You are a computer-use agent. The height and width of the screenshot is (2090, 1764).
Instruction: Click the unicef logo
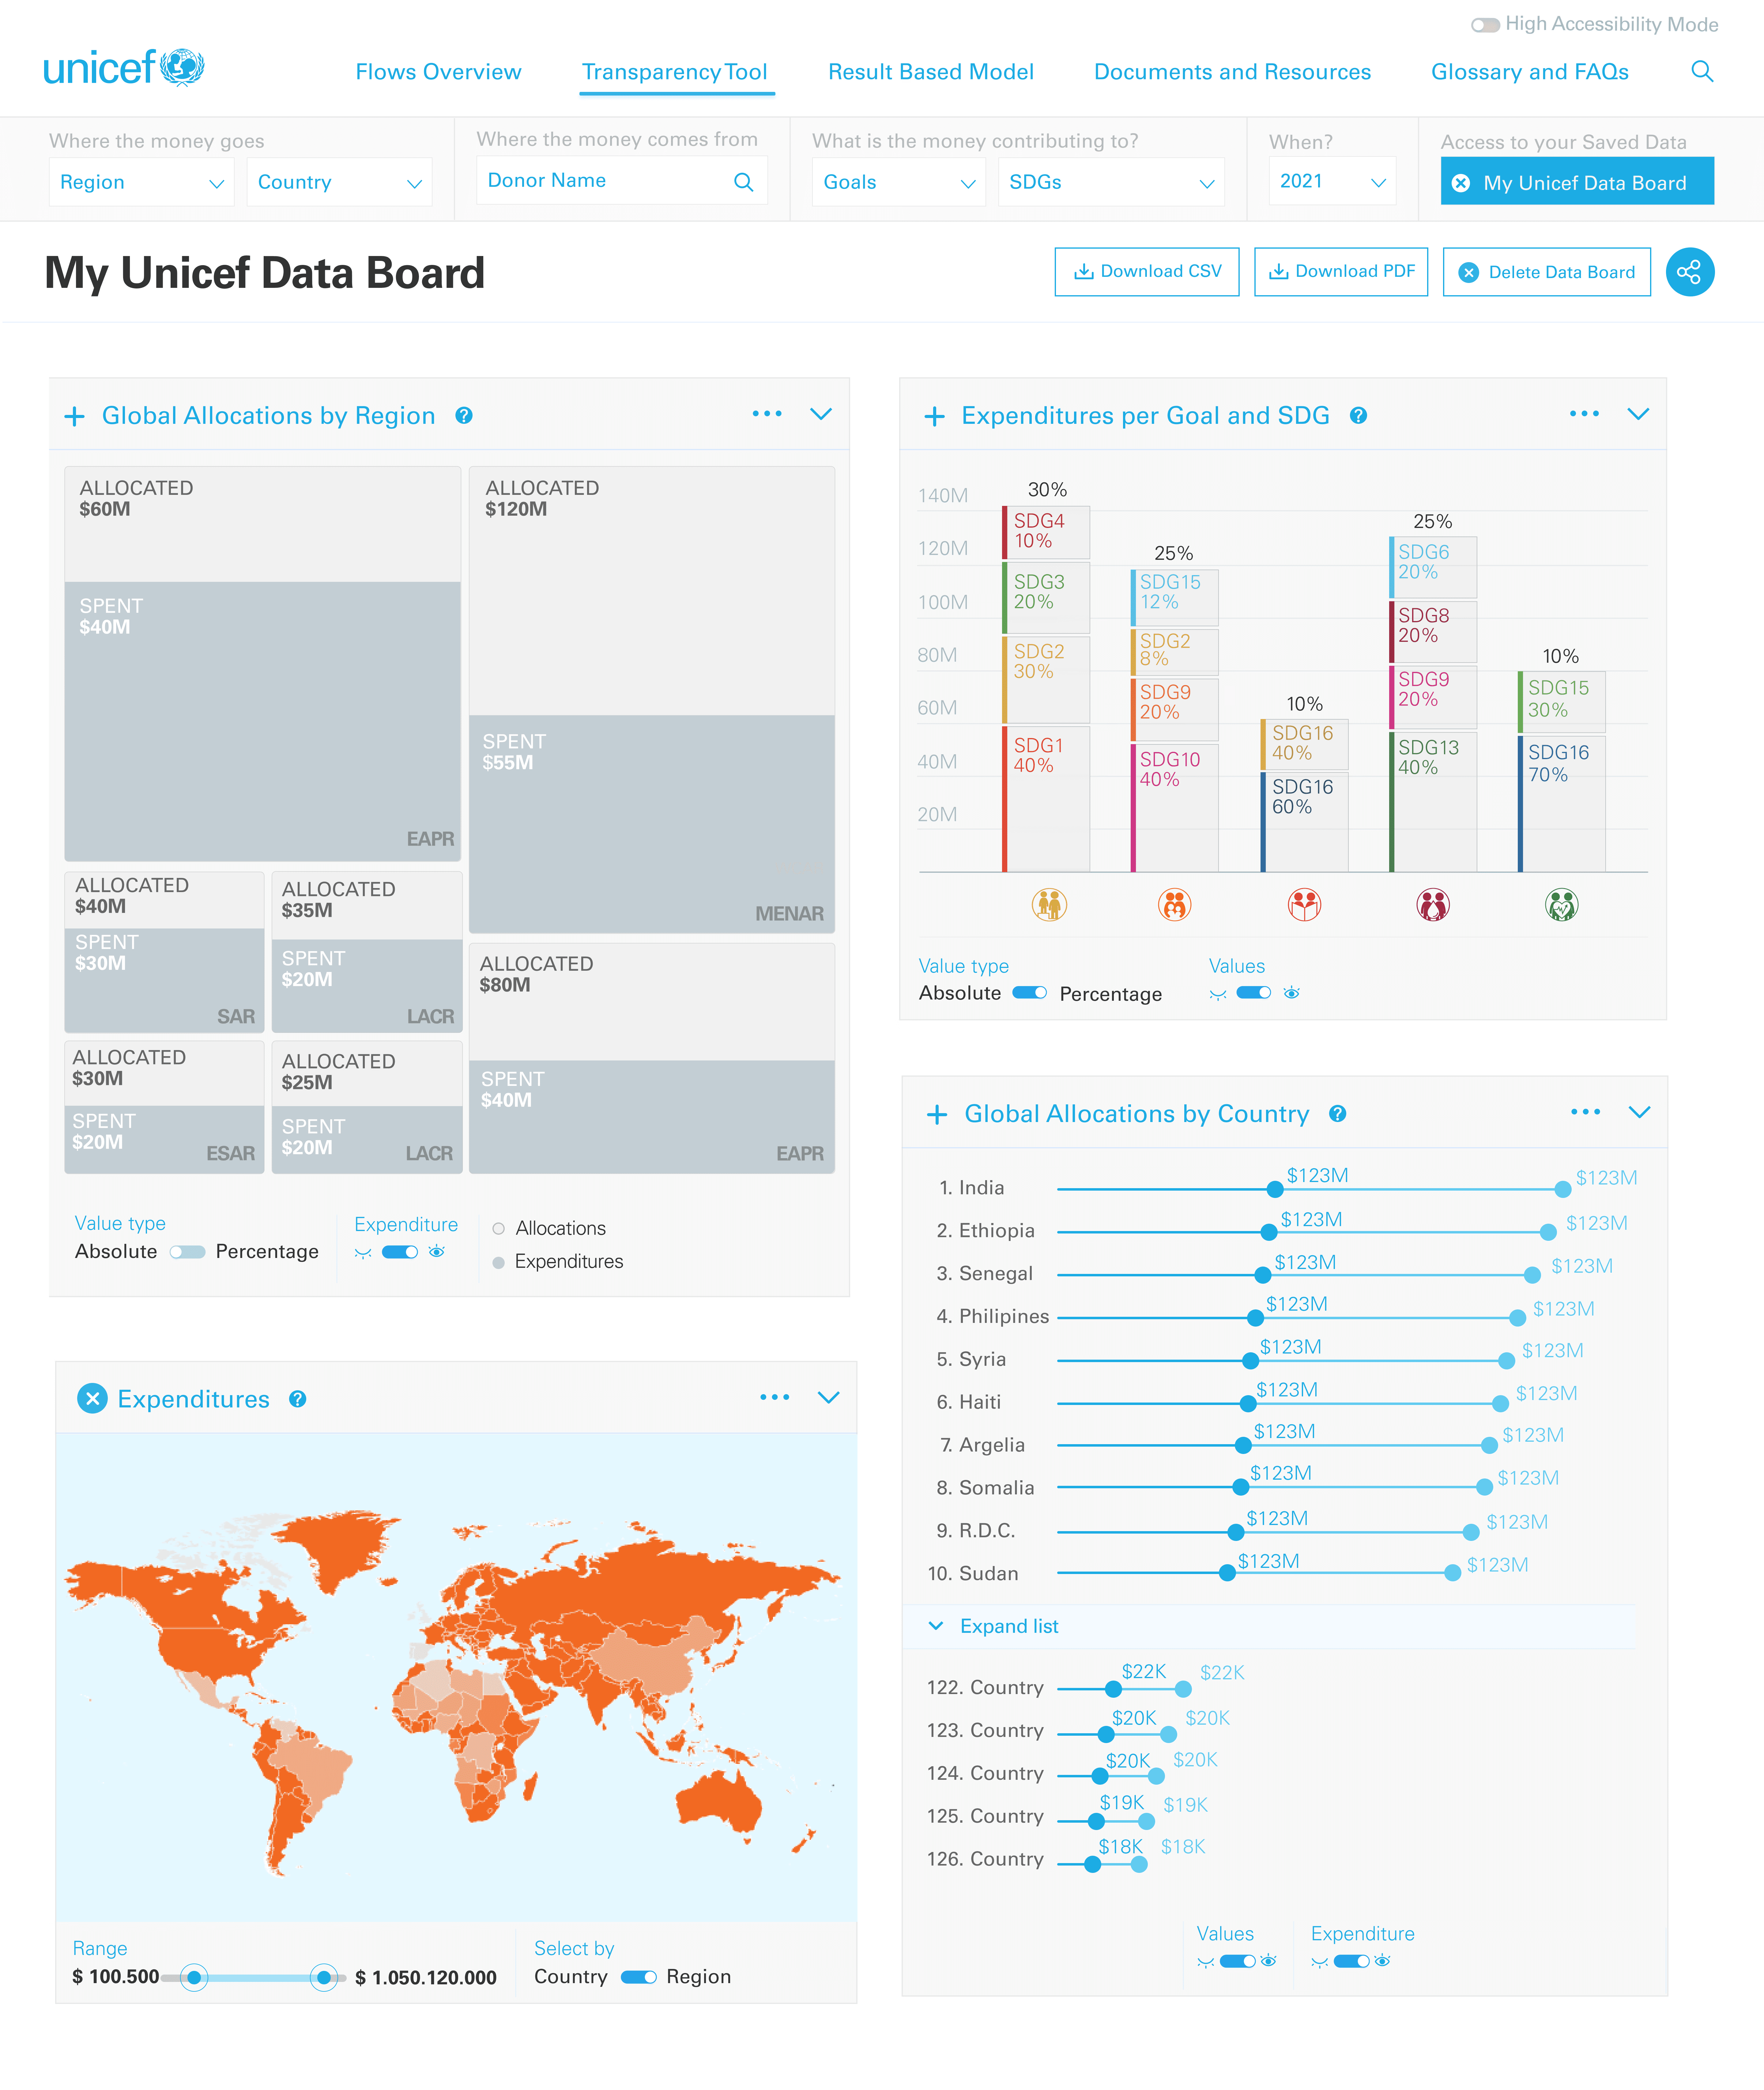click(124, 68)
